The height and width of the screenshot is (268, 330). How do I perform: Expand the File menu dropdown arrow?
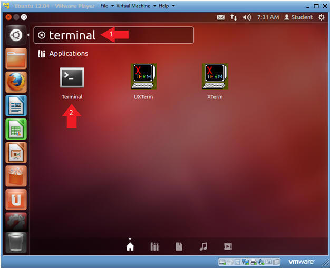tap(112, 6)
